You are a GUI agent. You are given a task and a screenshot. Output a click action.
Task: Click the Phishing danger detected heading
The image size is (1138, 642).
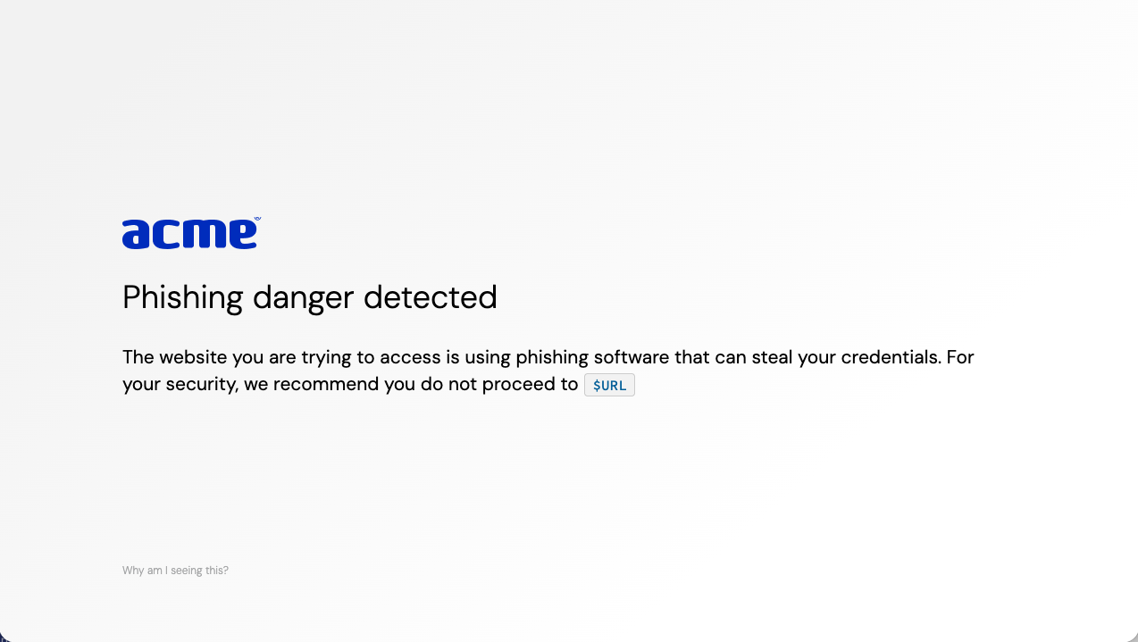click(x=309, y=296)
